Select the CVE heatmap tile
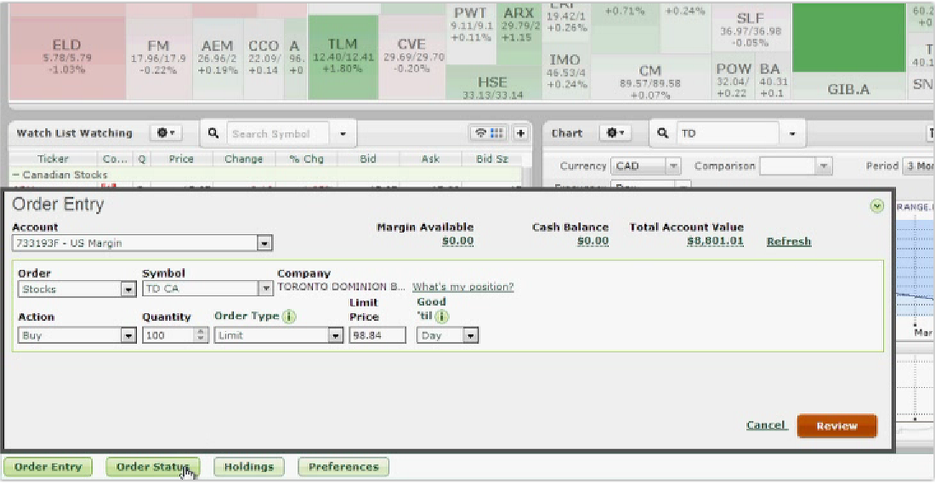 [412, 57]
